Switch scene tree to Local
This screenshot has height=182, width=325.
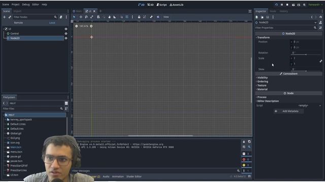click(52, 23)
